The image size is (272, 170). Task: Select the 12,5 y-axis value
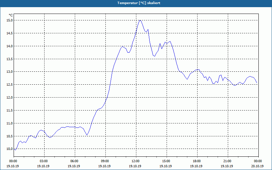click(10, 84)
